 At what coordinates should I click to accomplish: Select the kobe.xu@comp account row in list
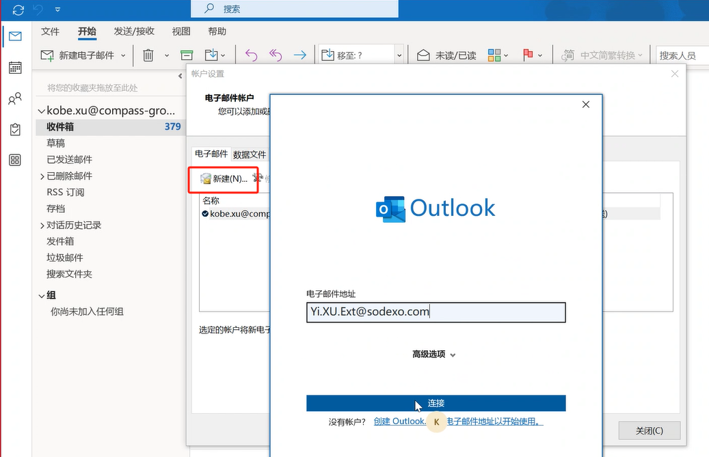pyautogui.click(x=236, y=214)
